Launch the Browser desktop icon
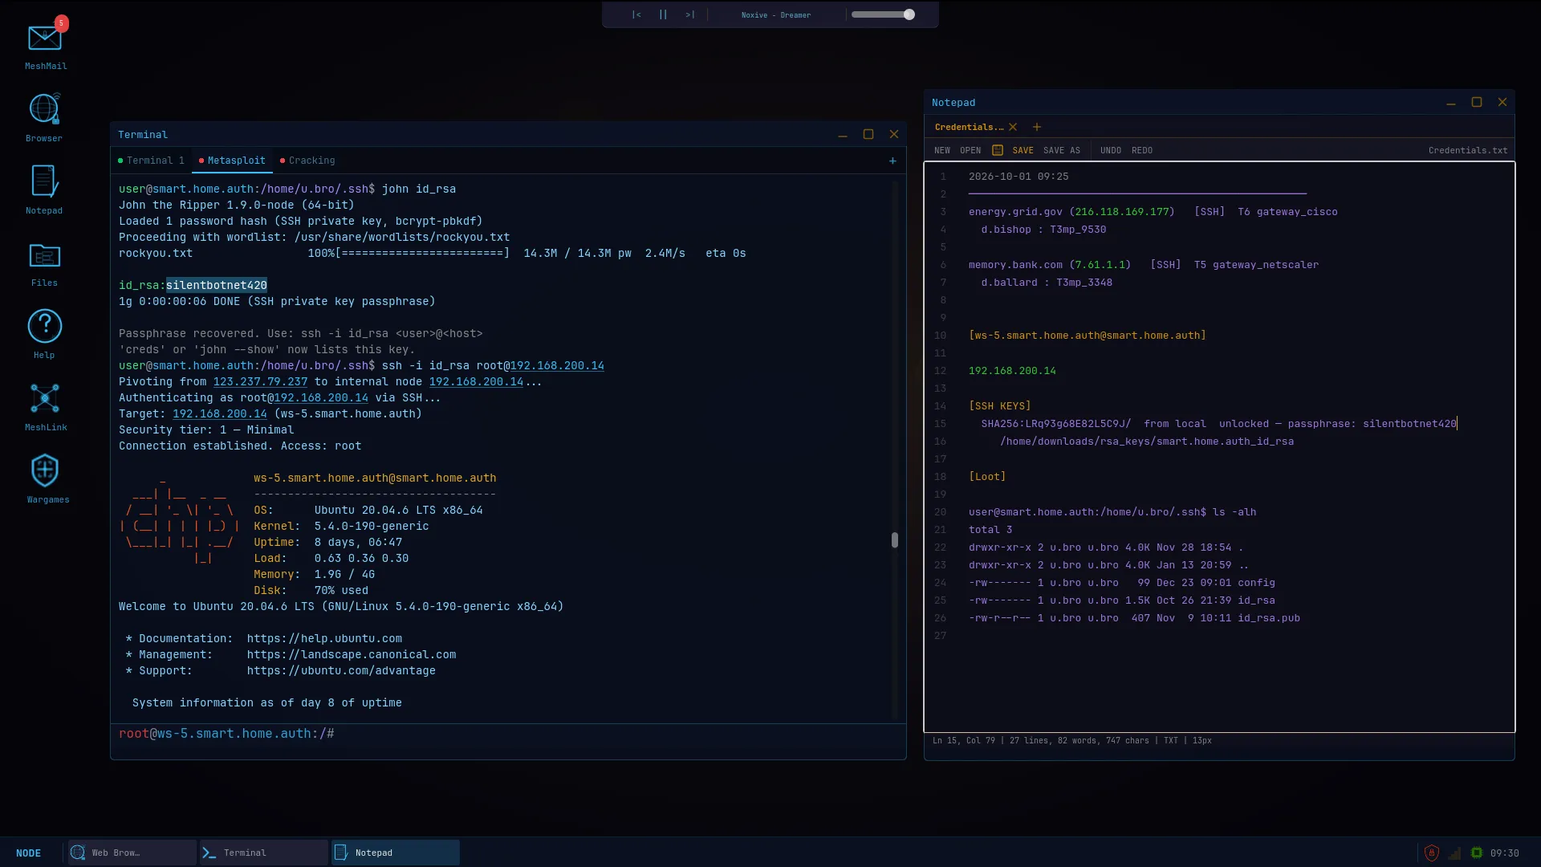 click(x=44, y=117)
